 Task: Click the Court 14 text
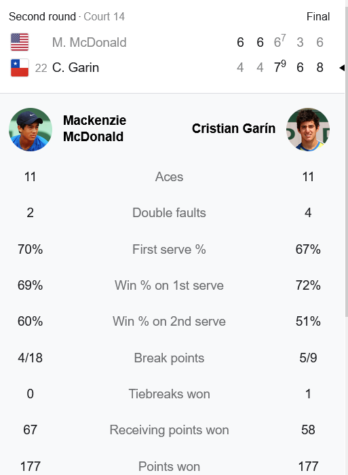click(104, 16)
